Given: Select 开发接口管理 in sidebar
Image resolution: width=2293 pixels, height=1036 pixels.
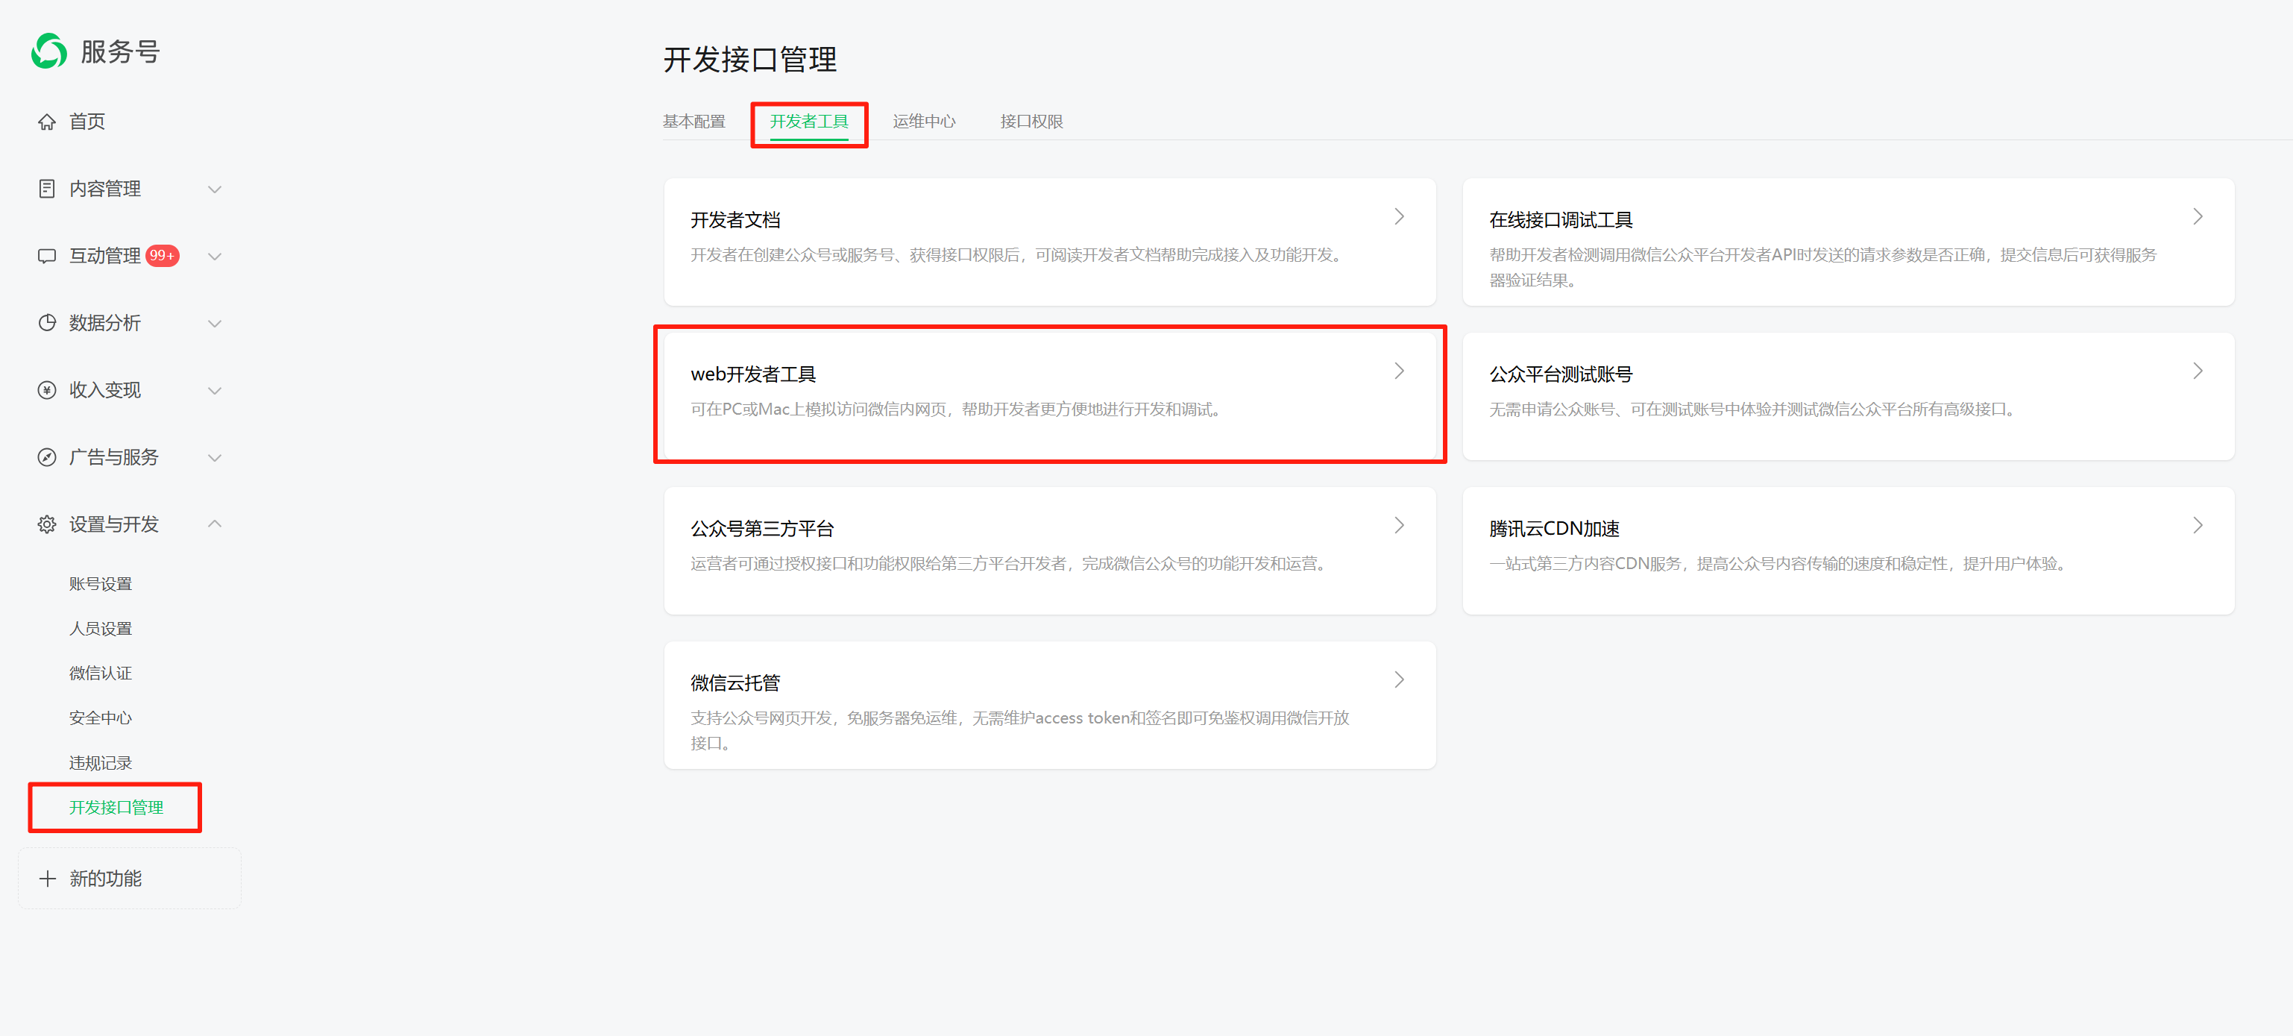Looking at the screenshot, I should click(x=116, y=807).
